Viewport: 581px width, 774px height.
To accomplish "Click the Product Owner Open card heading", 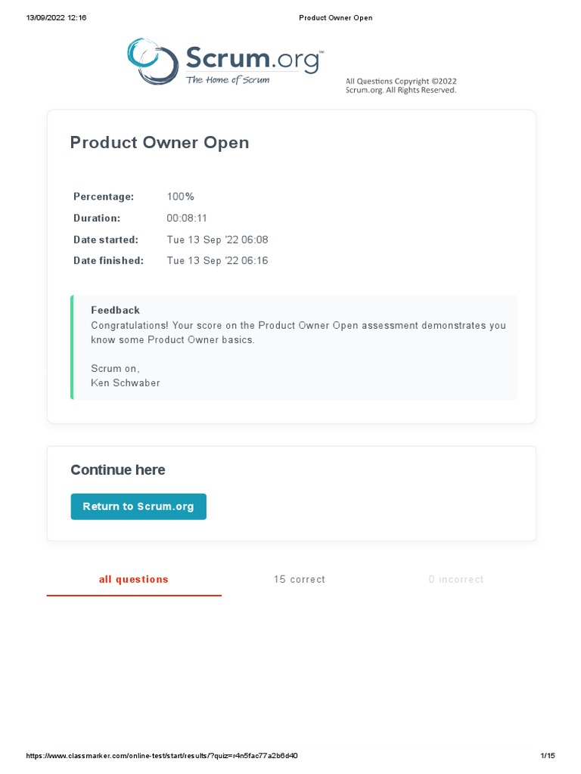I will click(160, 143).
